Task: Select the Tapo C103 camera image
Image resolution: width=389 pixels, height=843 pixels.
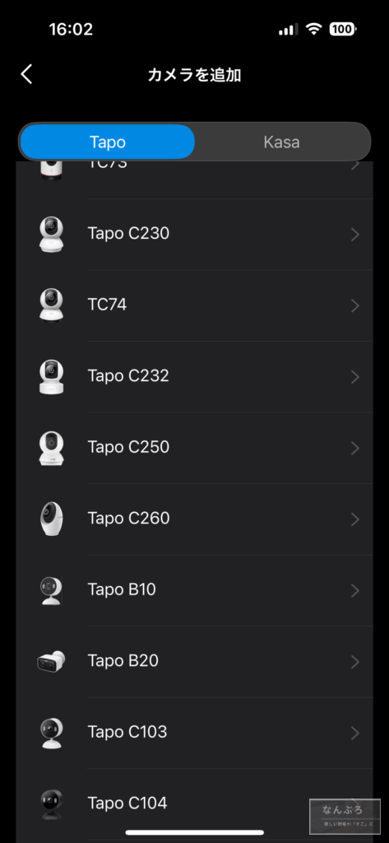Action: [52, 732]
